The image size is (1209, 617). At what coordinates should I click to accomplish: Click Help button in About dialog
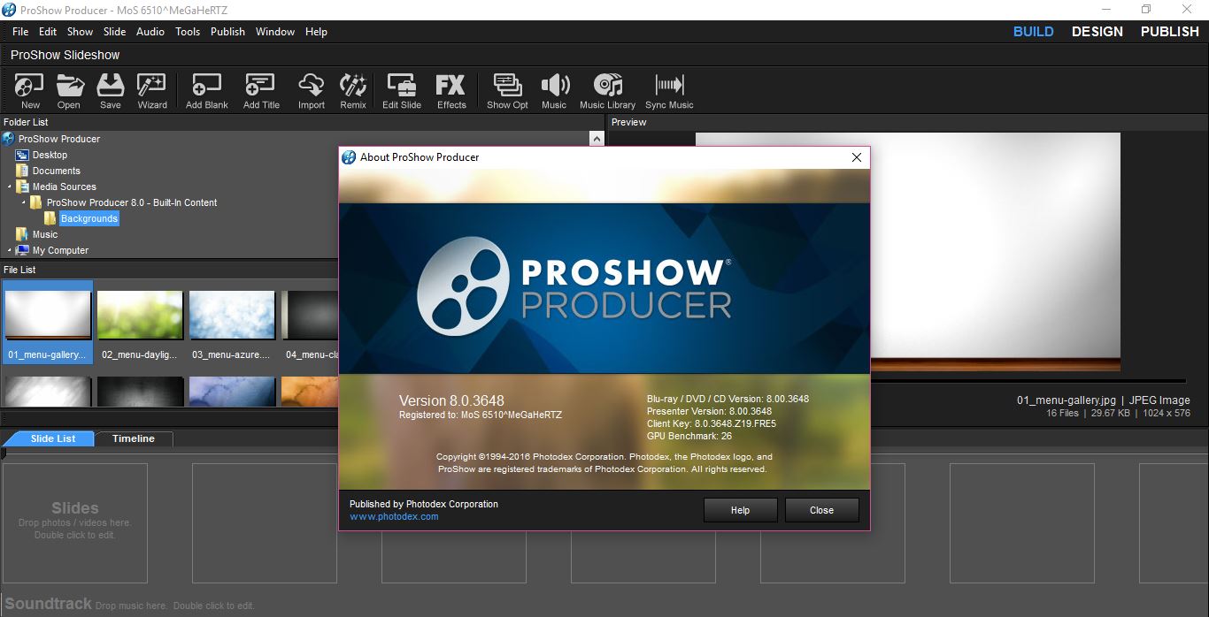point(741,510)
